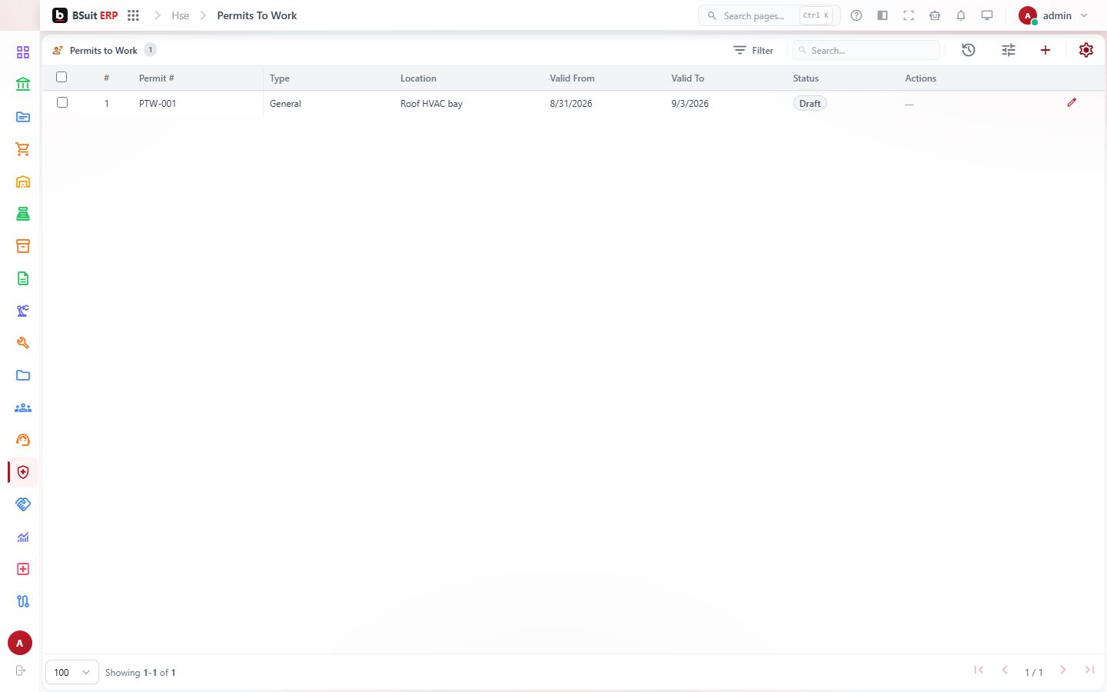Image resolution: width=1107 pixels, height=692 pixels.
Task: Click the 8/31/2026 valid from cell
Action: 571,104
